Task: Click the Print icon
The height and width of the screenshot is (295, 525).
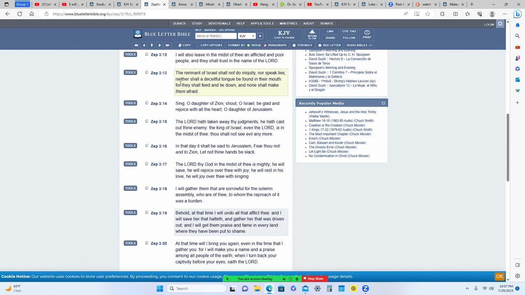Action: (x=367, y=34)
